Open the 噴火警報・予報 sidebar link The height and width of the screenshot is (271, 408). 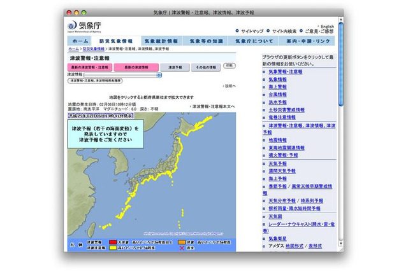283,155
